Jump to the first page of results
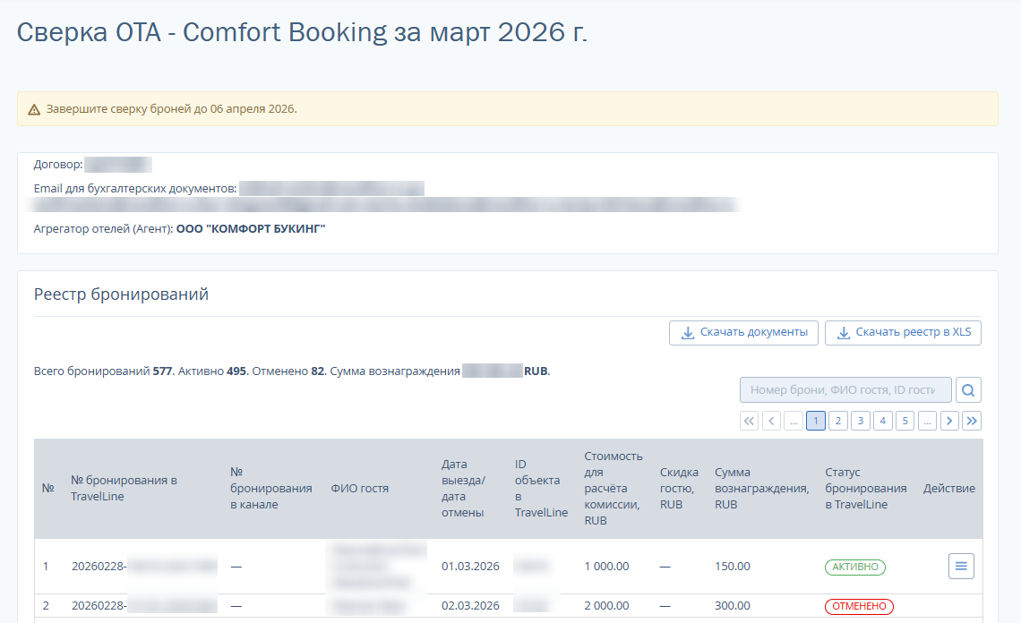 [750, 421]
